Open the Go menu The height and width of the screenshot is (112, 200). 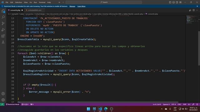pos(31,2)
